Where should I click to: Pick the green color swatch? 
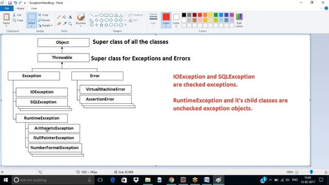pyautogui.click(x=216, y=15)
